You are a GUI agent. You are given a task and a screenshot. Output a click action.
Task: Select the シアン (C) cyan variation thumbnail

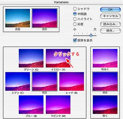18,81
